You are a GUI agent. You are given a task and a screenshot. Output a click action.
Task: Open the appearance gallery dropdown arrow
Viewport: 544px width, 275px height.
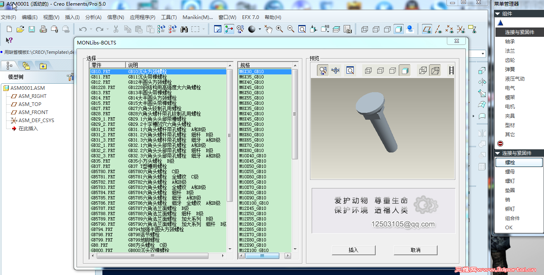click(259, 29)
